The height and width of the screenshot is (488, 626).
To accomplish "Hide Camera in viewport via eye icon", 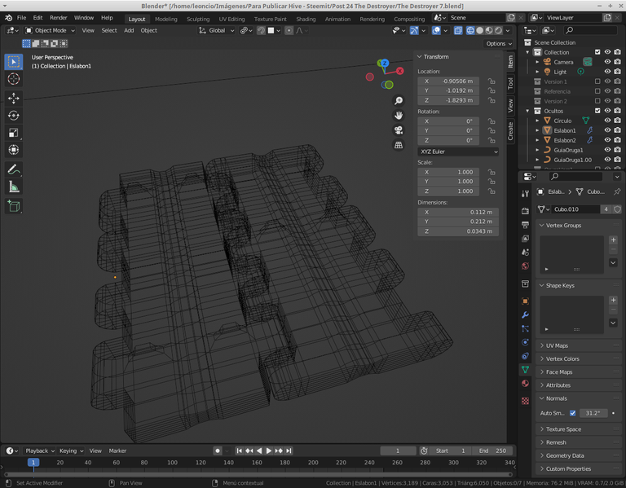I will click(x=607, y=62).
